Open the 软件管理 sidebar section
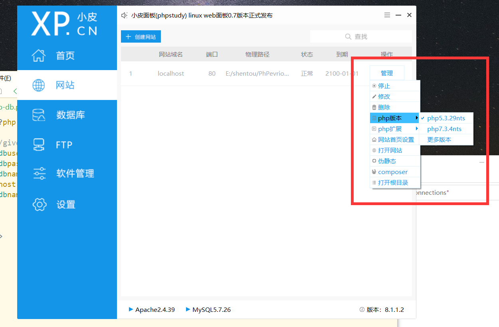The height and width of the screenshot is (327, 499). coord(67,173)
